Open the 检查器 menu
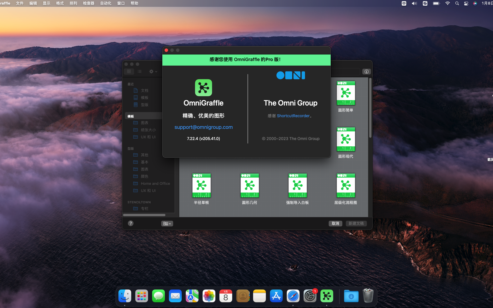Screen dimensions: 493x308 tap(88, 3)
